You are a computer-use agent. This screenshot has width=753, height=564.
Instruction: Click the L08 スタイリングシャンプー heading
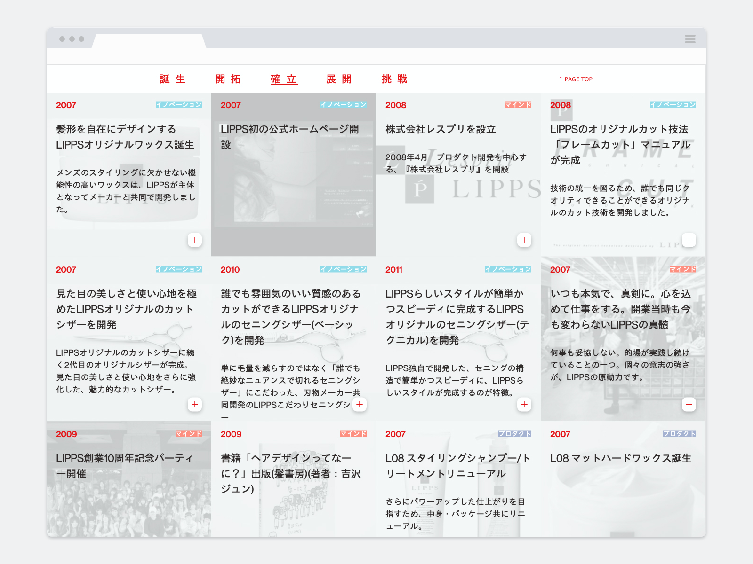point(458,466)
